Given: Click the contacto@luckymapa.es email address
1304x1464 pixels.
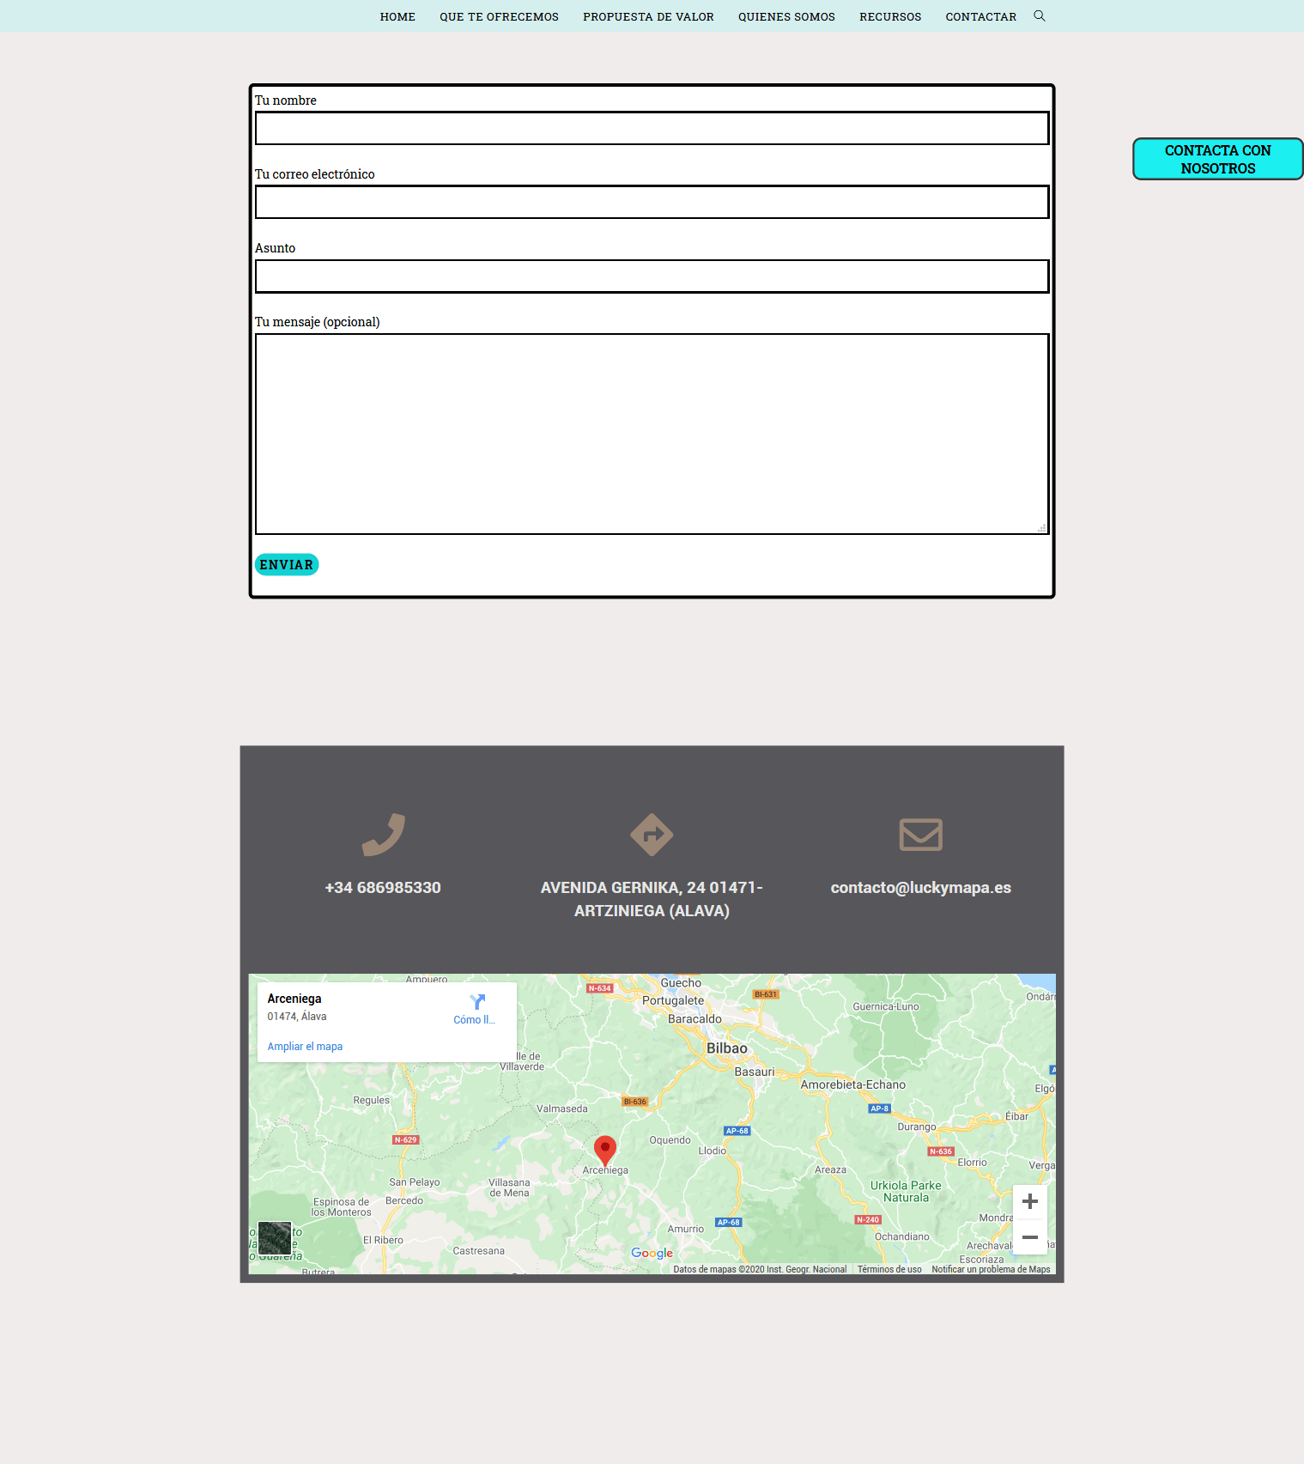Looking at the screenshot, I should (921, 888).
